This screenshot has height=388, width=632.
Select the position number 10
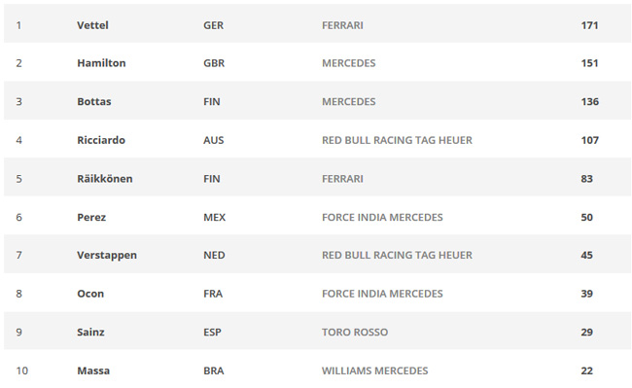(x=21, y=370)
